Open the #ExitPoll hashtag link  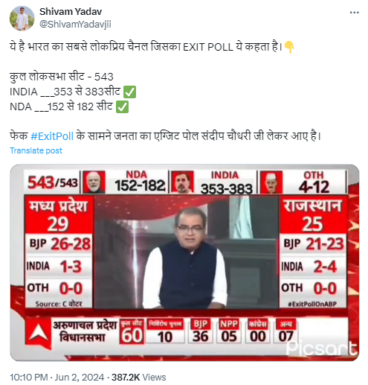pyautogui.click(x=52, y=136)
